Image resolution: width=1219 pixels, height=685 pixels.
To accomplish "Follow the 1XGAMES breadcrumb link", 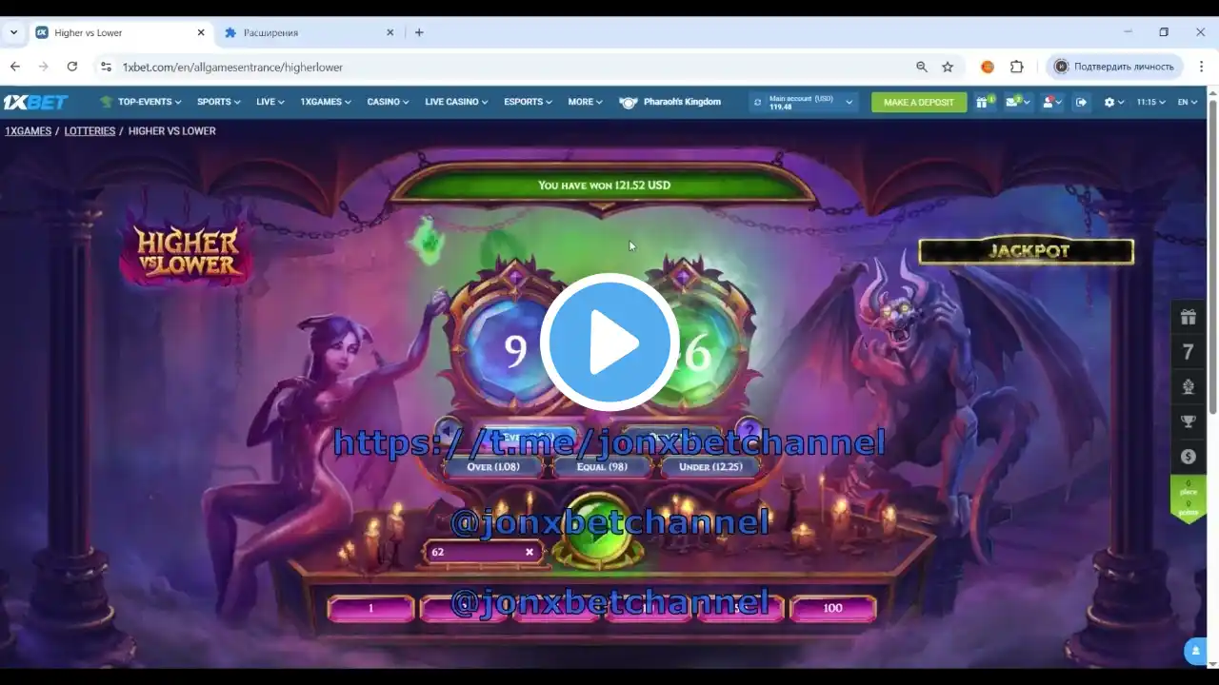I will coord(28,131).
